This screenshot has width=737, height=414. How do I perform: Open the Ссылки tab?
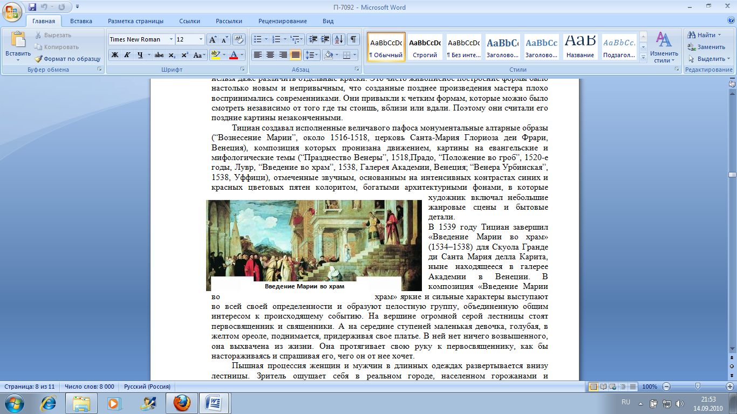(190, 21)
